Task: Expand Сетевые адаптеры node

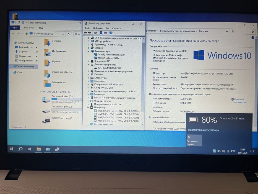Action: 88,124
